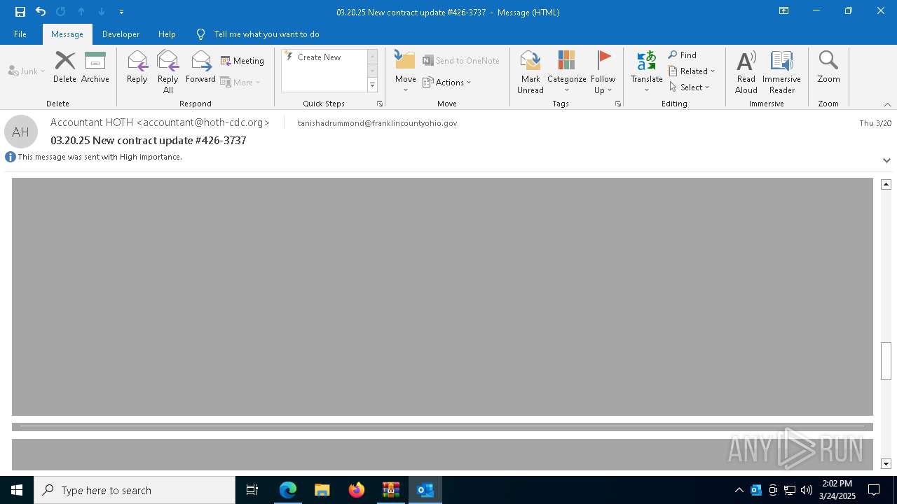Open the Help tab
The image size is (897, 504).
coord(167,34)
